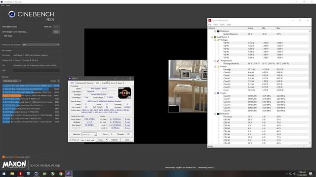
Task: Switch to the CPU-Z About tab
Action: pyautogui.click(x=120, y=83)
